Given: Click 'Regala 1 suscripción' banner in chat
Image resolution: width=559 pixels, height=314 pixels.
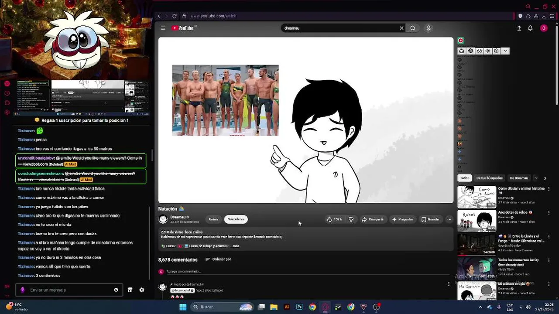Looking at the screenshot, I should 82,120.
